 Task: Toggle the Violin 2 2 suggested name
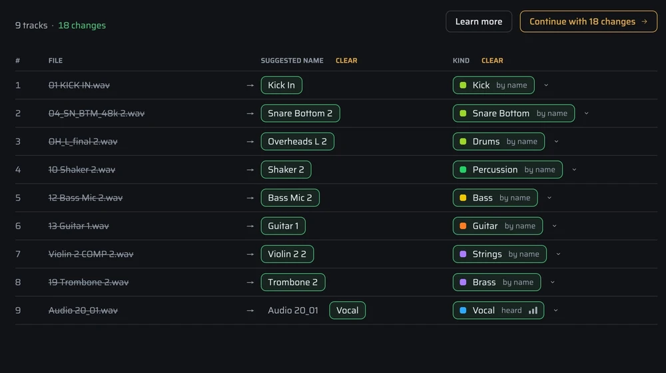click(287, 254)
